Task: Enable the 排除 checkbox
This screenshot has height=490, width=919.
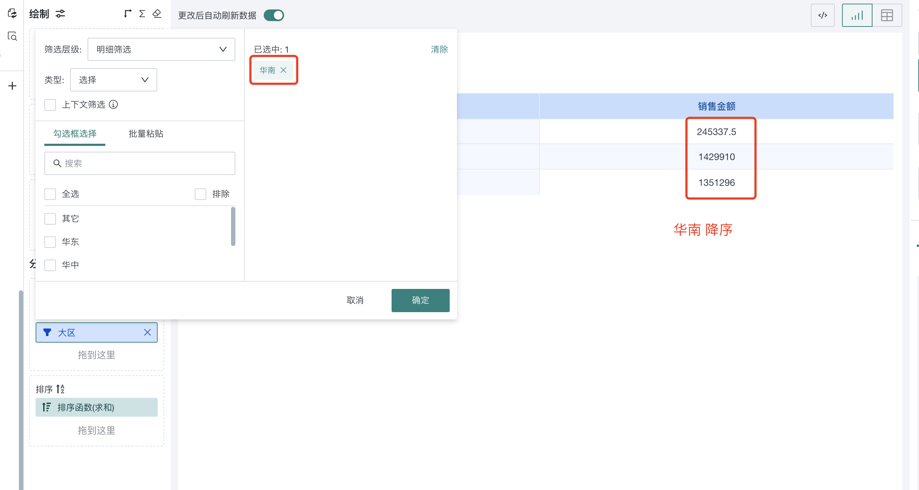Action: click(201, 194)
